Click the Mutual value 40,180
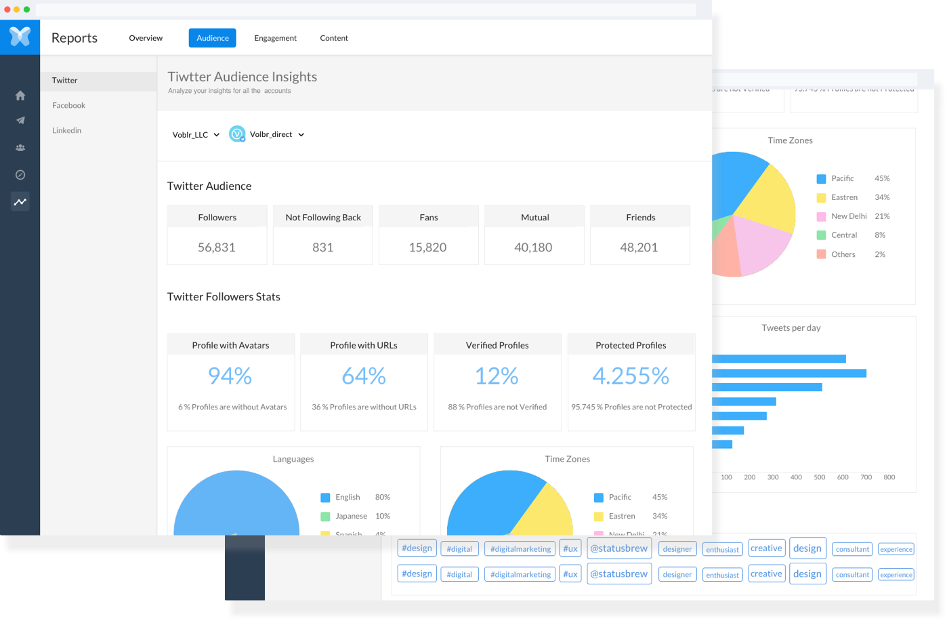 pyautogui.click(x=533, y=247)
